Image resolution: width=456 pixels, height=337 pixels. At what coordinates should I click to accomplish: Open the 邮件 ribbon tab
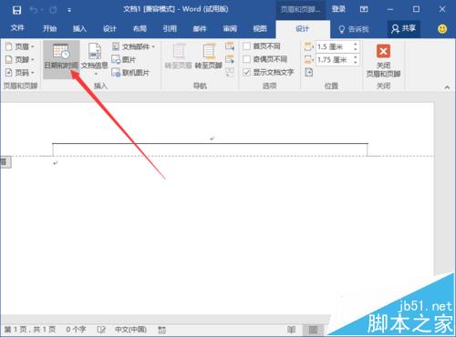[200, 28]
